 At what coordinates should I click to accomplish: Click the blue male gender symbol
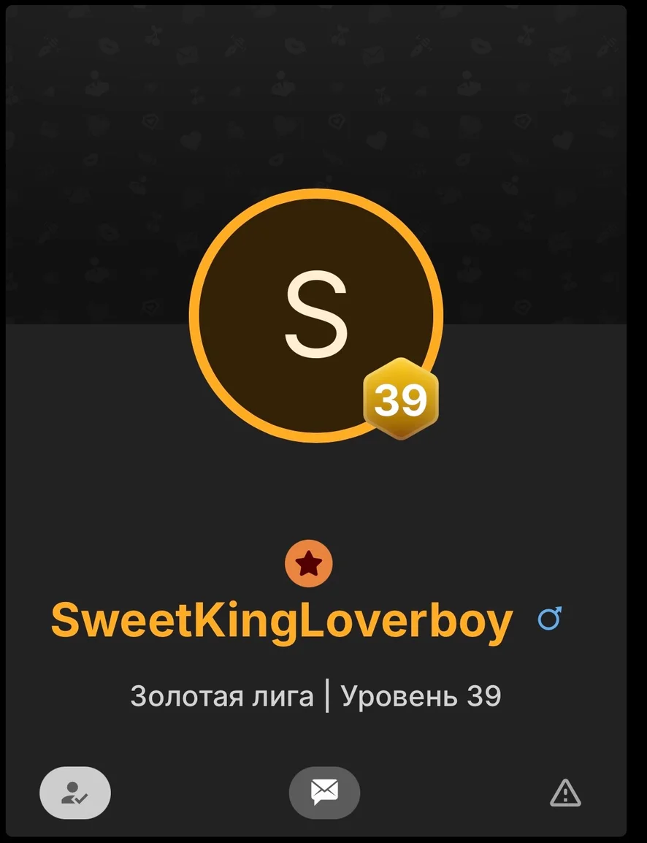click(550, 618)
